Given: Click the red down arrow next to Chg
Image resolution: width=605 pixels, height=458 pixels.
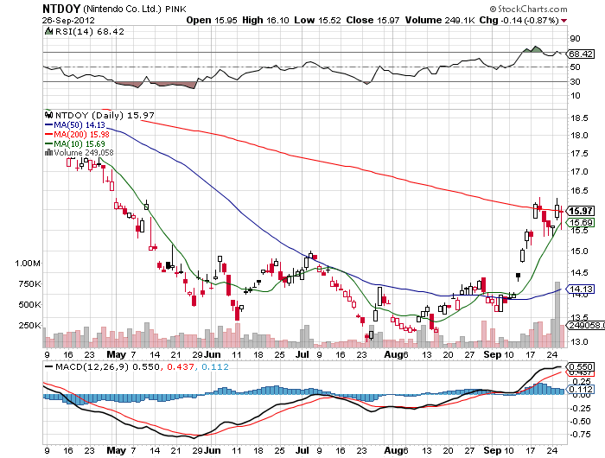Looking at the screenshot, I should [564, 21].
